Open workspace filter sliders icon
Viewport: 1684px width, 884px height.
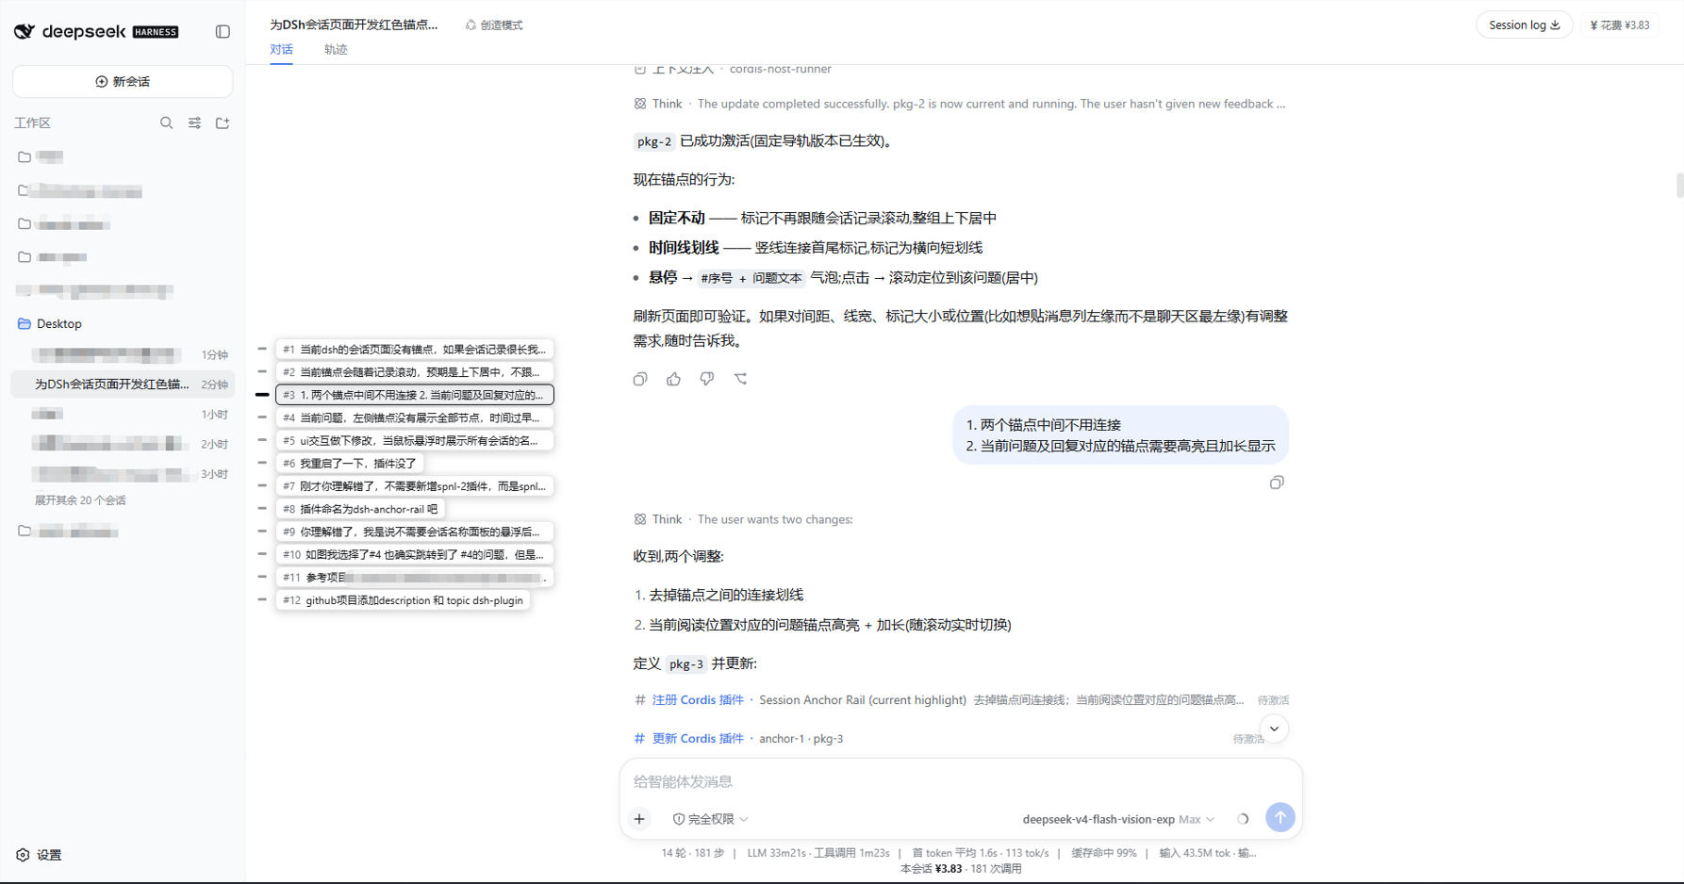click(x=194, y=123)
